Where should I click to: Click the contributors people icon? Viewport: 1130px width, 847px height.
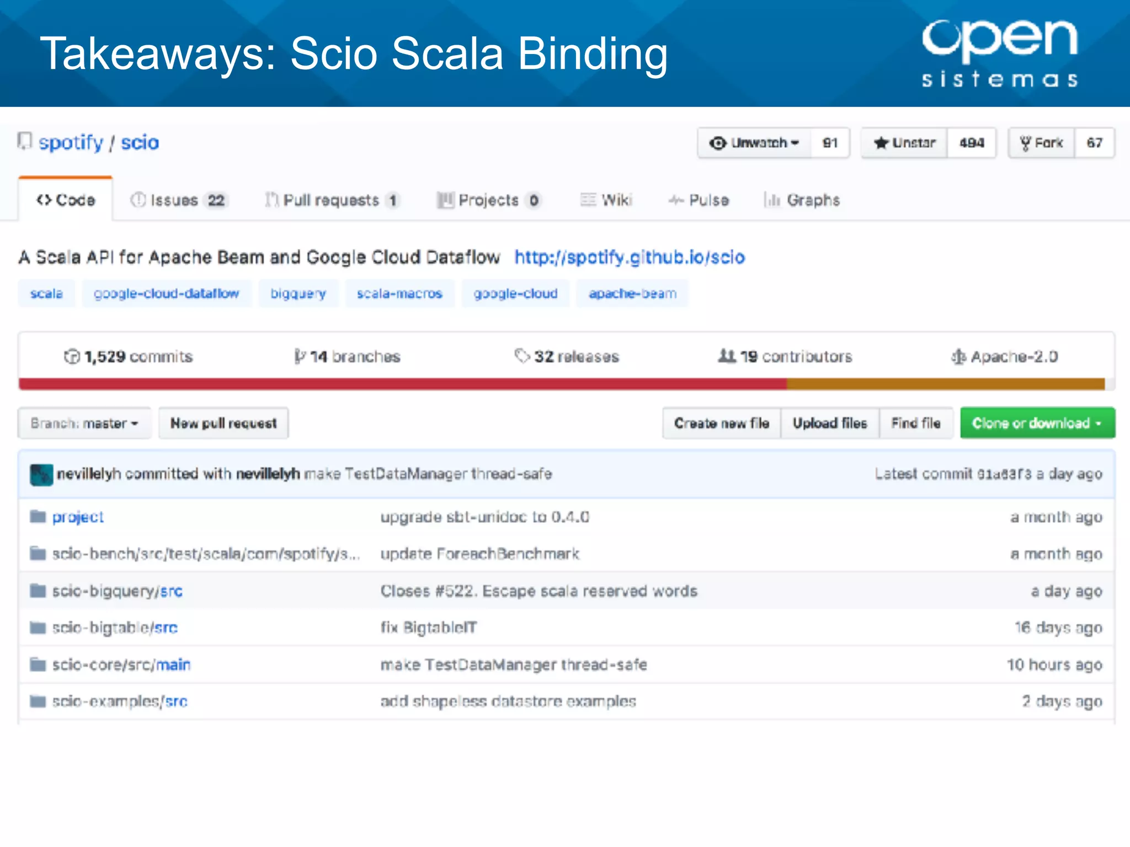(x=727, y=356)
